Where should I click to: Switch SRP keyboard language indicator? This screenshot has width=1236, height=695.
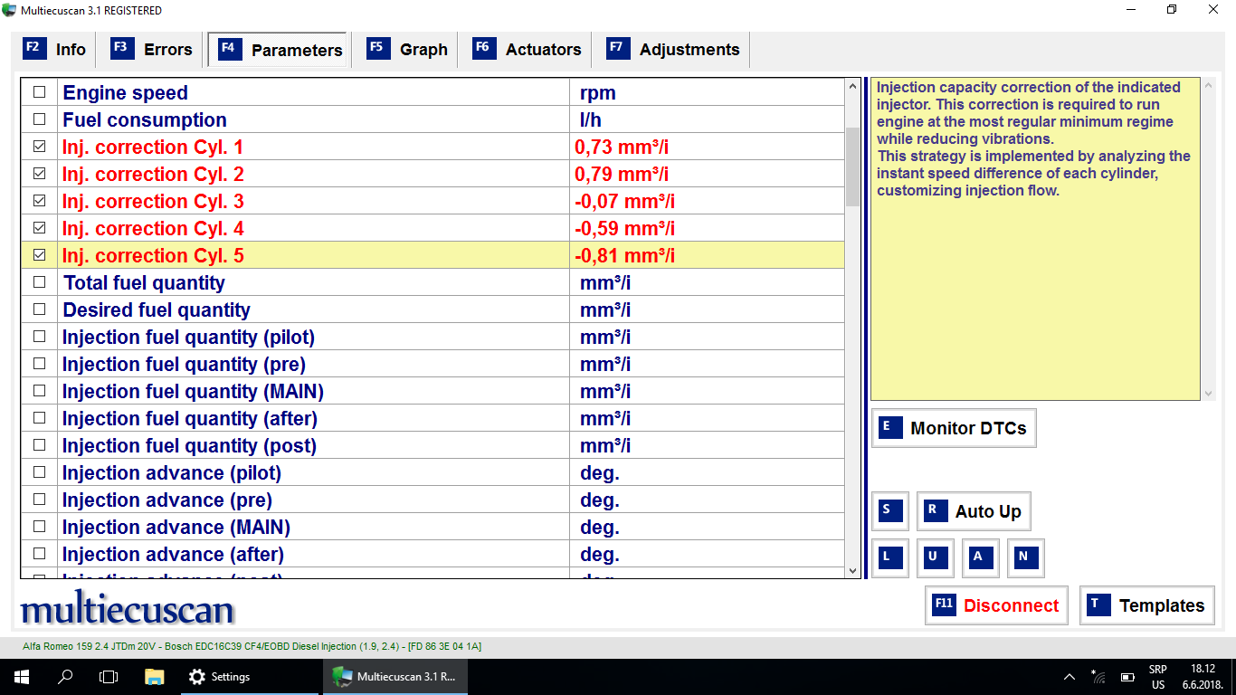click(x=1158, y=677)
